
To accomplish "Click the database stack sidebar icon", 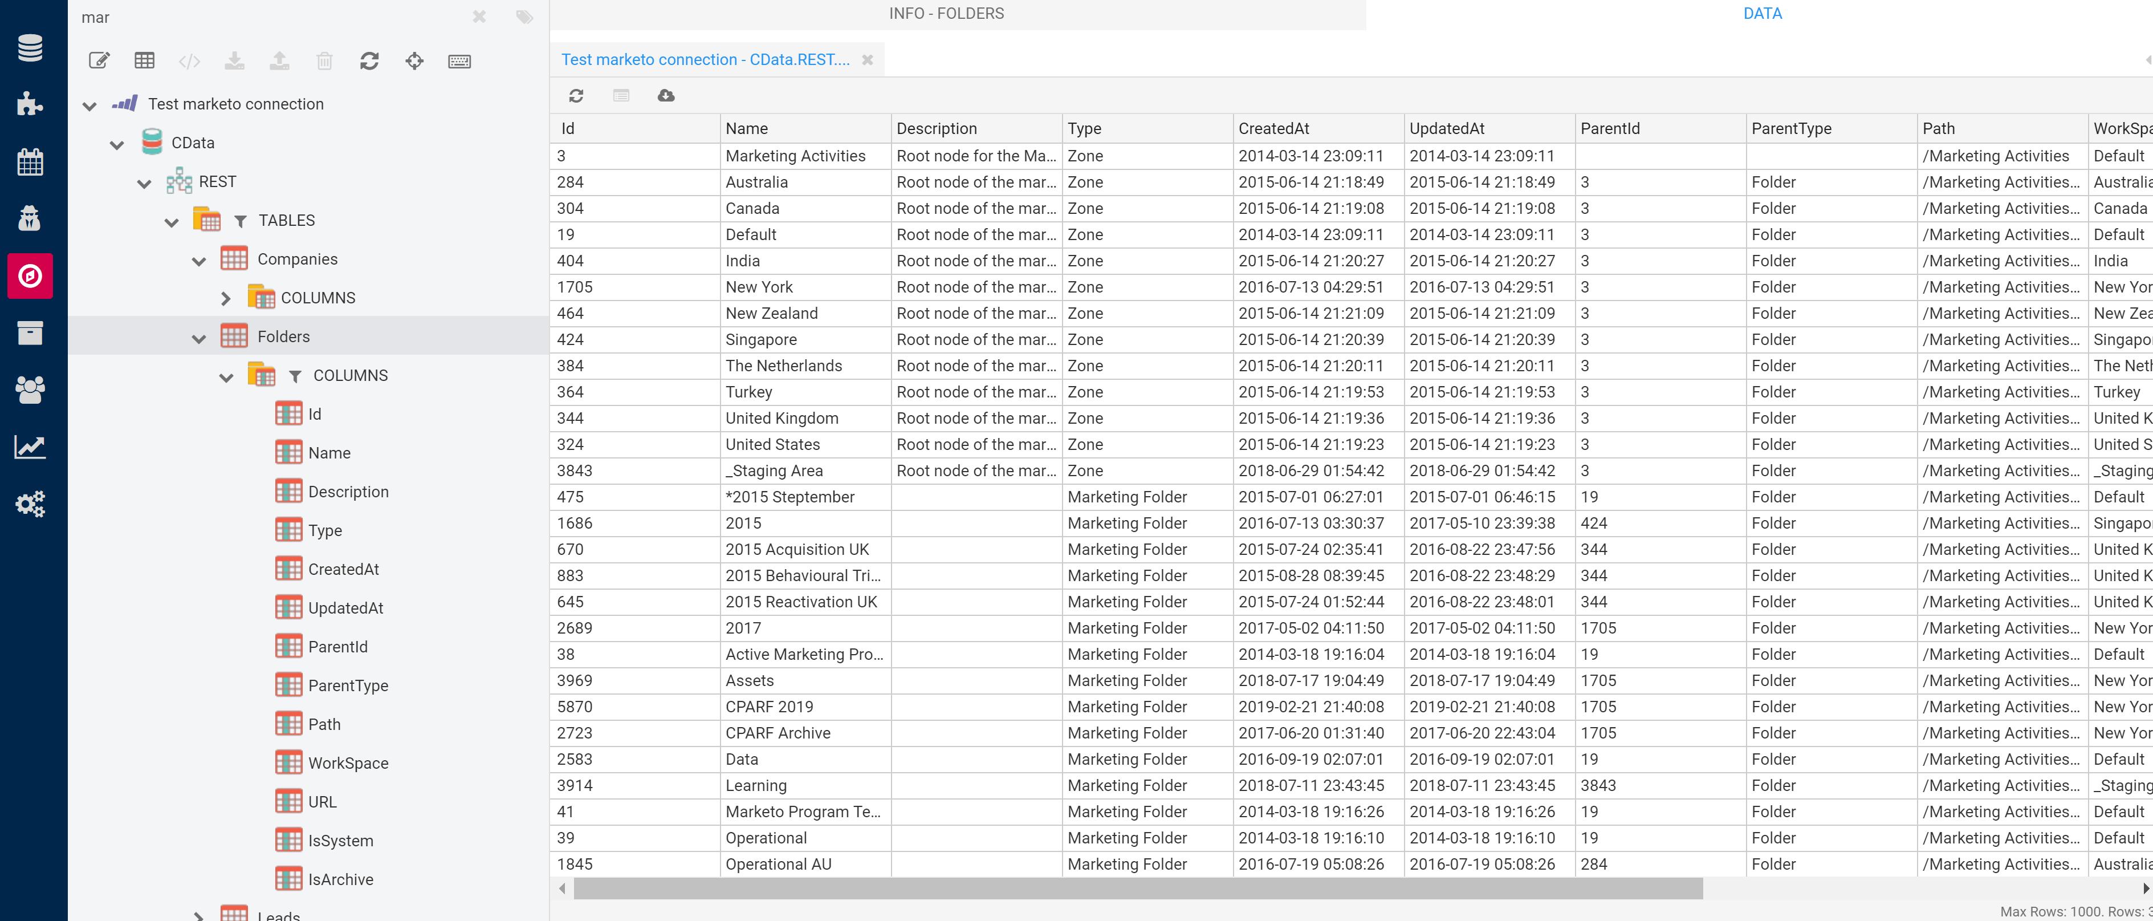I will [30, 48].
